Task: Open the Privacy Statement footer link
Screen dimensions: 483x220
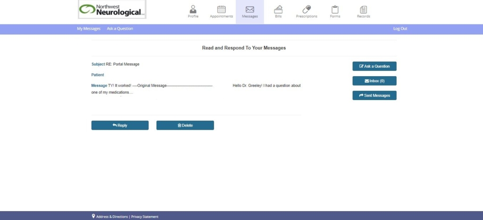Action: click(x=145, y=217)
